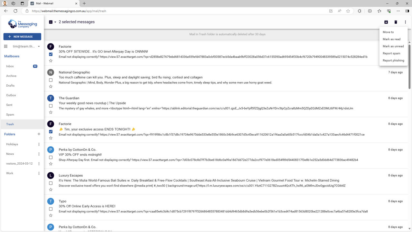This screenshot has height=232, width=412.
Task: Choose Mark as read
Action: point(393,39)
